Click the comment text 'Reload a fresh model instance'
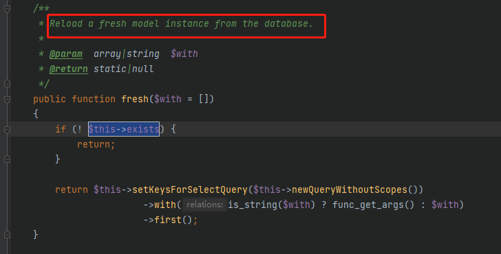This screenshot has height=254, width=501. pos(129,23)
